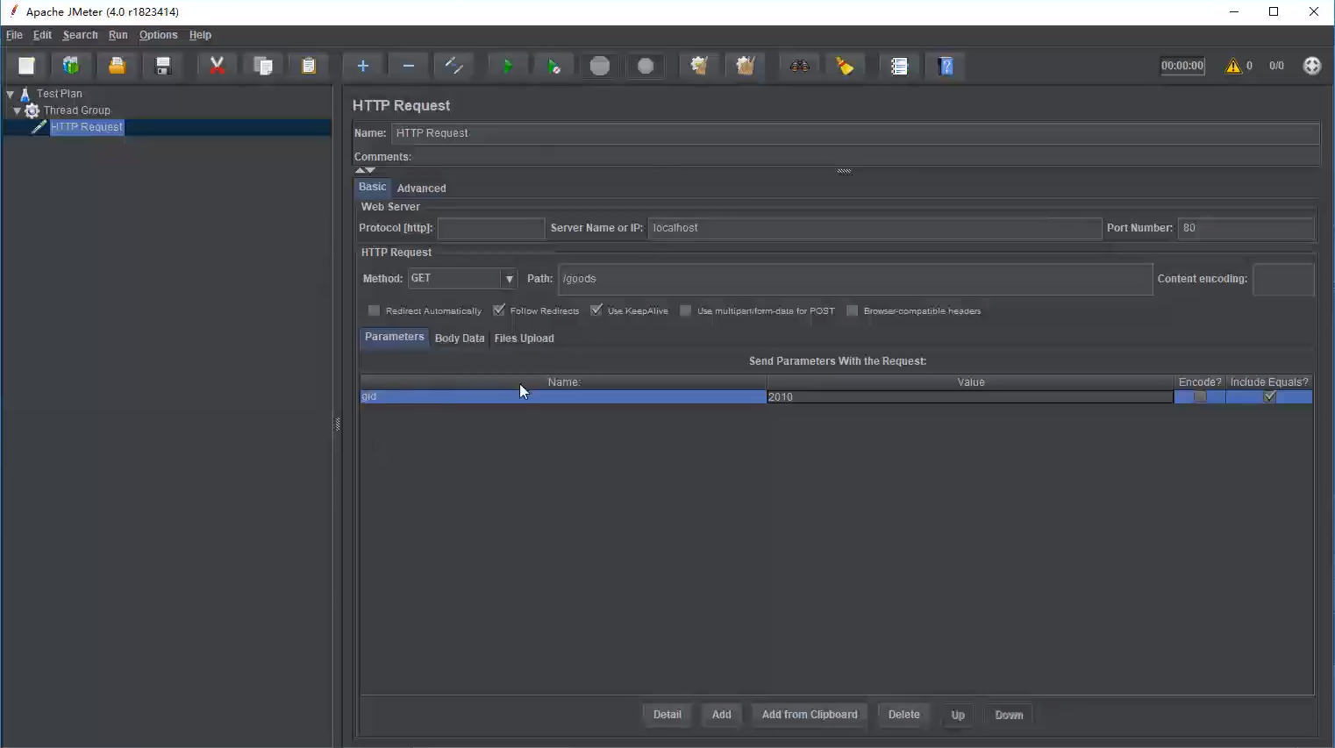Shutdown threads with the Shutdown icon
The image size is (1335, 748).
click(x=646, y=66)
